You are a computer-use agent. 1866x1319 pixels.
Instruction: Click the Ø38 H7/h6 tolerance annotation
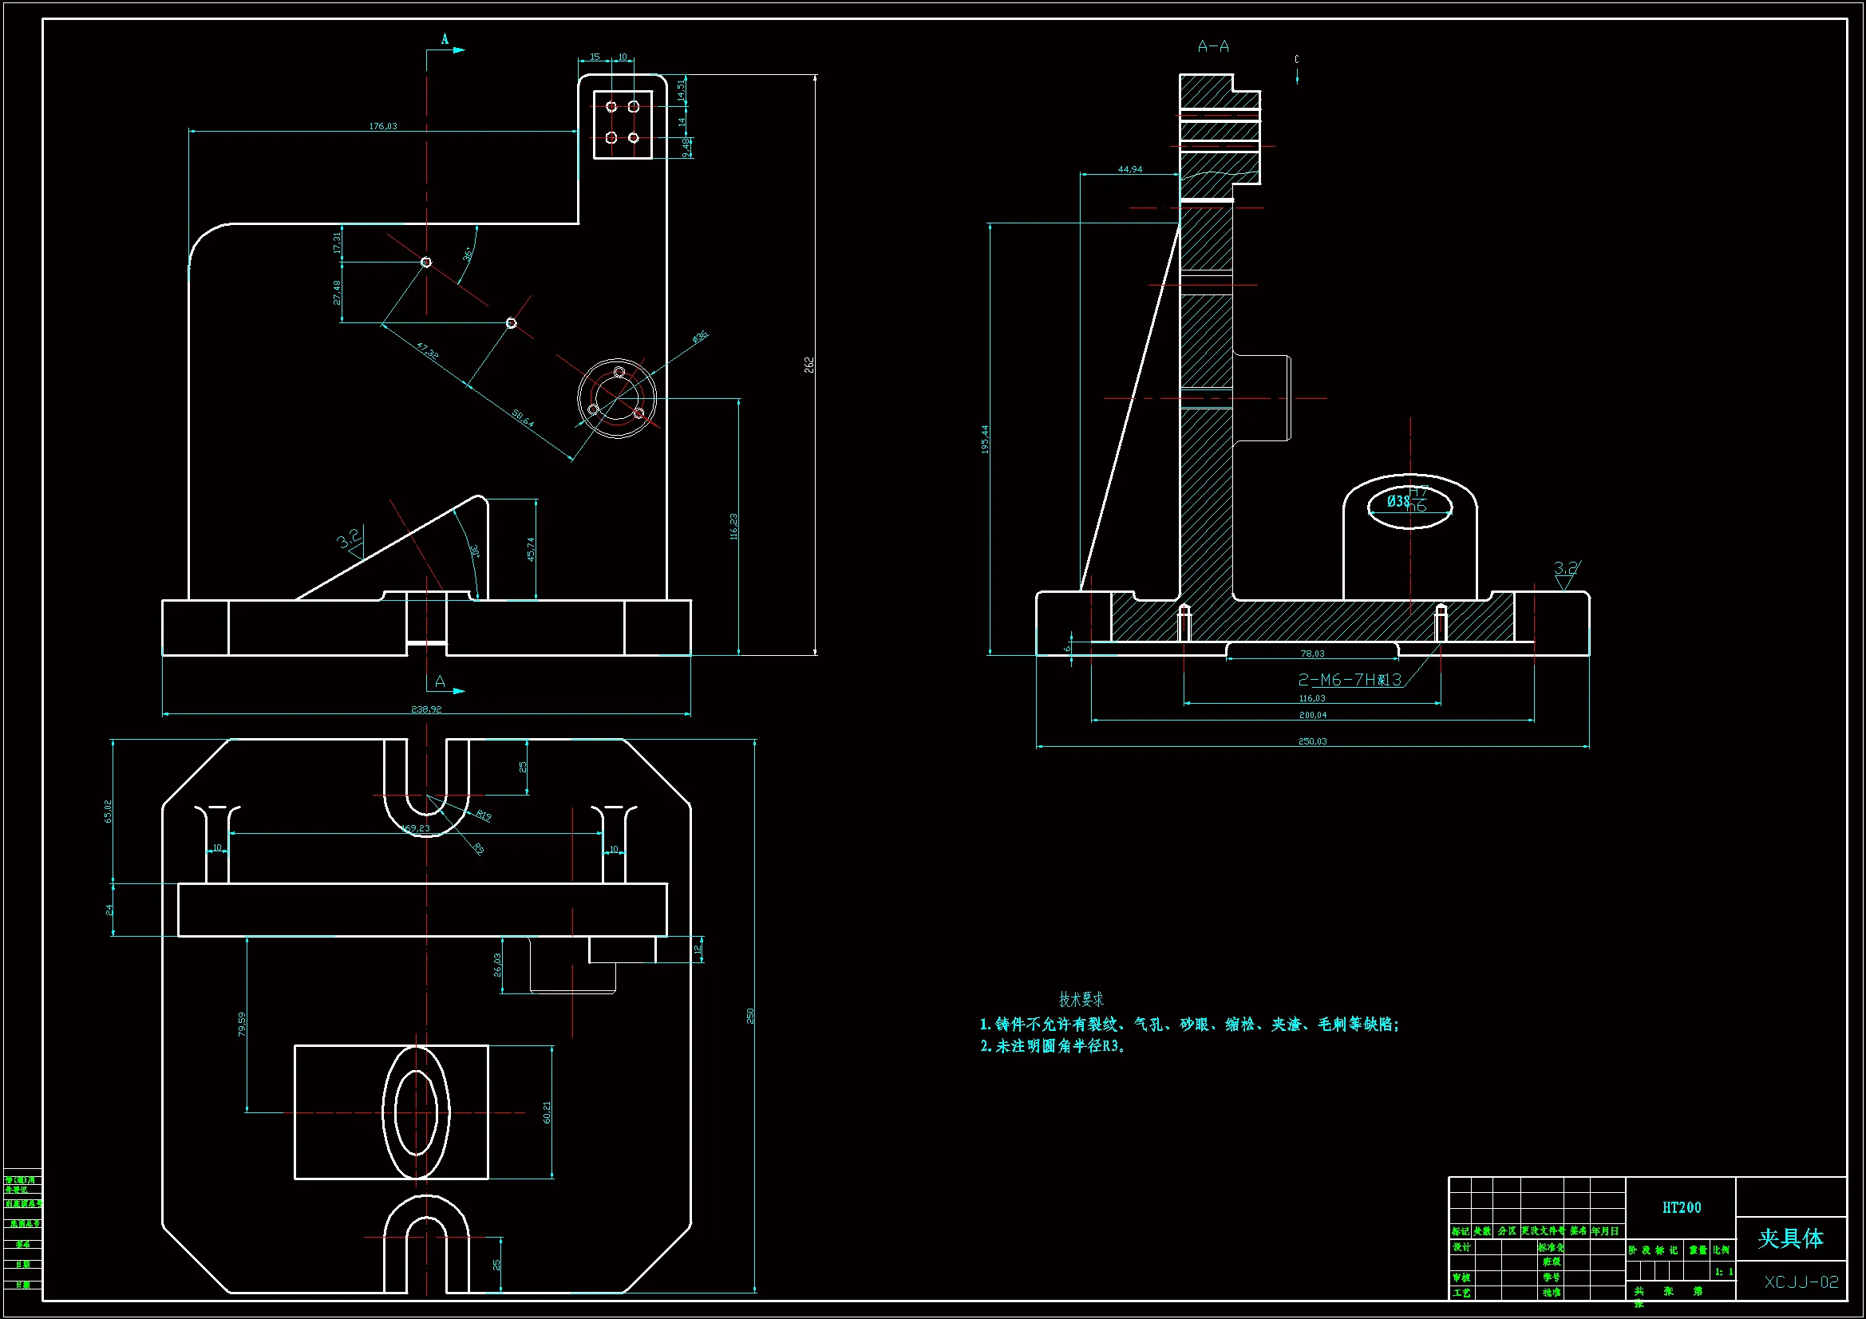click(1408, 501)
